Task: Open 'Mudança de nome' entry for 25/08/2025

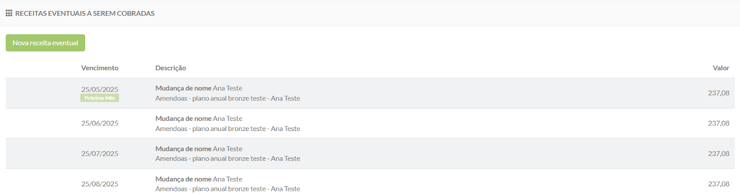Action: click(x=183, y=179)
